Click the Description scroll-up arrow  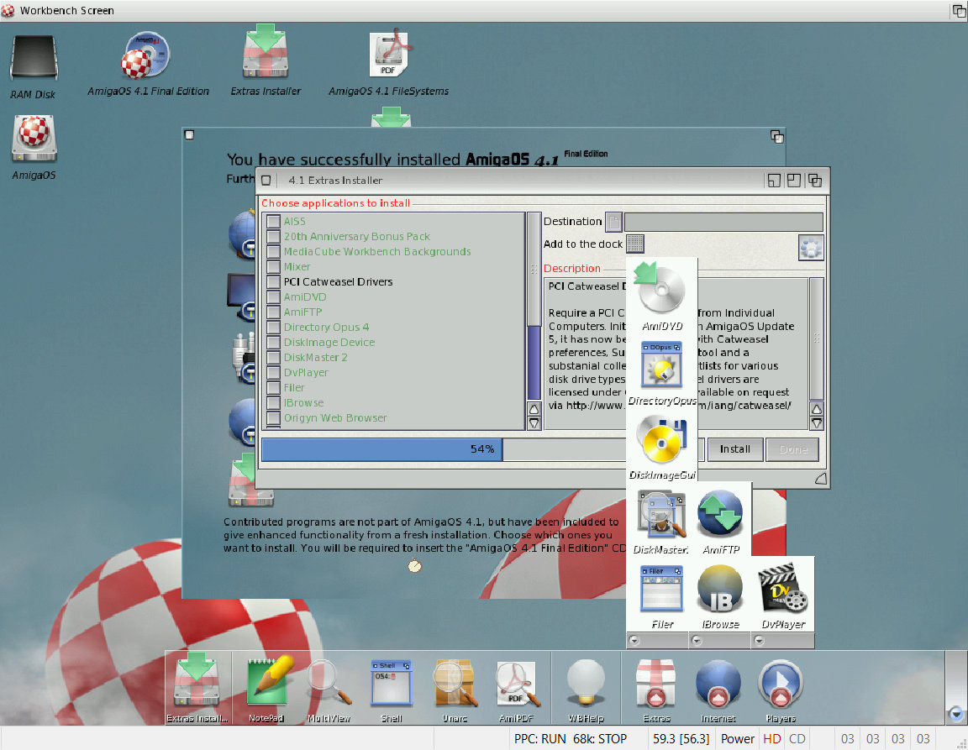click(816, 409)
